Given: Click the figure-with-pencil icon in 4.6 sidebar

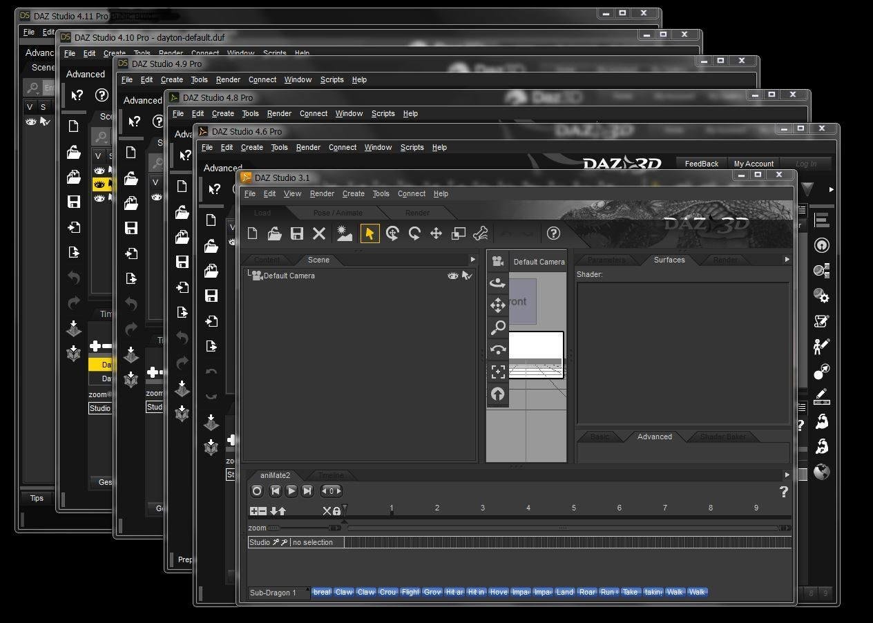Looking at the screenshot, I should (821, 346).
